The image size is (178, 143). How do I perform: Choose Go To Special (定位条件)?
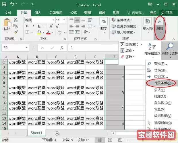[x=162, y=83]
